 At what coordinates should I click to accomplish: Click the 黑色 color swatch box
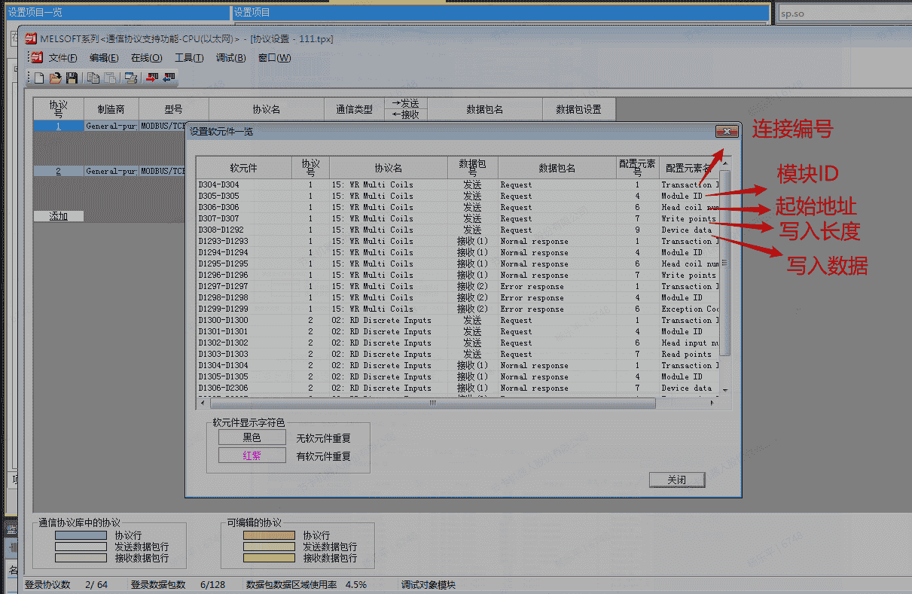pyautogui.click(x=252, y=437)
